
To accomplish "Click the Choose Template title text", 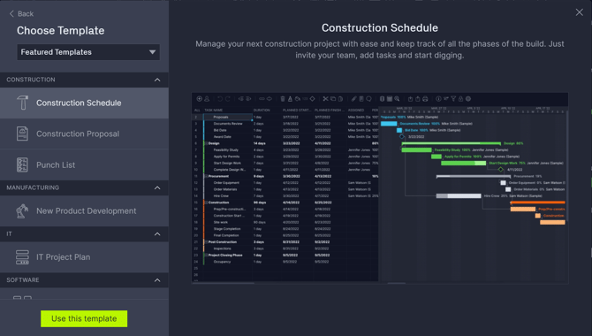I will pos(60,31).
